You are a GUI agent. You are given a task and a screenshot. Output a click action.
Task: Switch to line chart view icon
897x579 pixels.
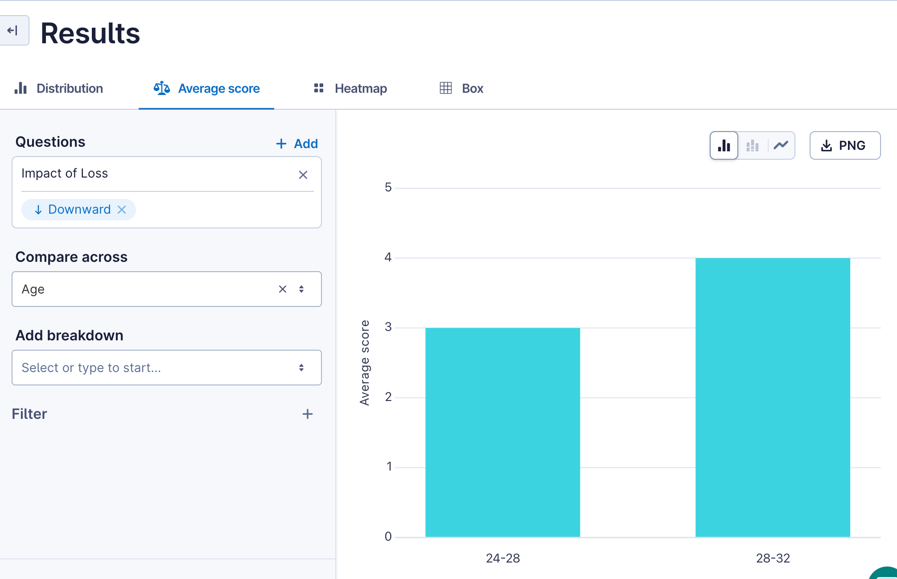(781, 145)
